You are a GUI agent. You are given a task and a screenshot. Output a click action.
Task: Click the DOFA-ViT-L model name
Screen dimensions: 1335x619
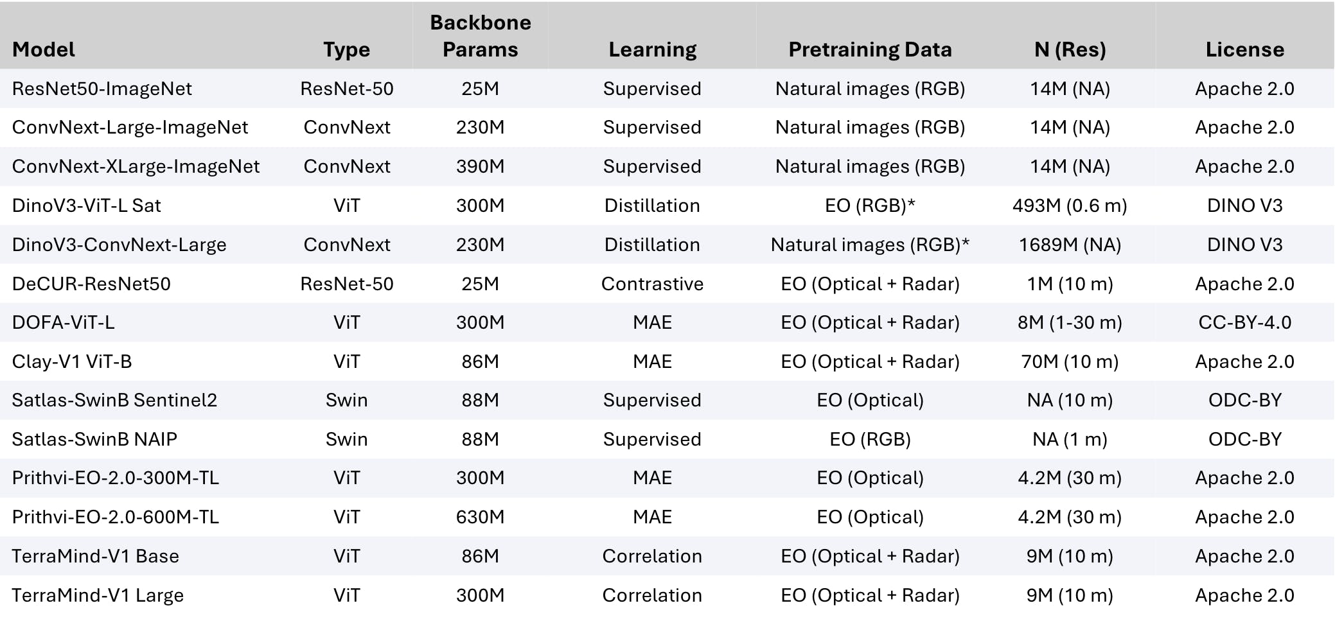64,322
